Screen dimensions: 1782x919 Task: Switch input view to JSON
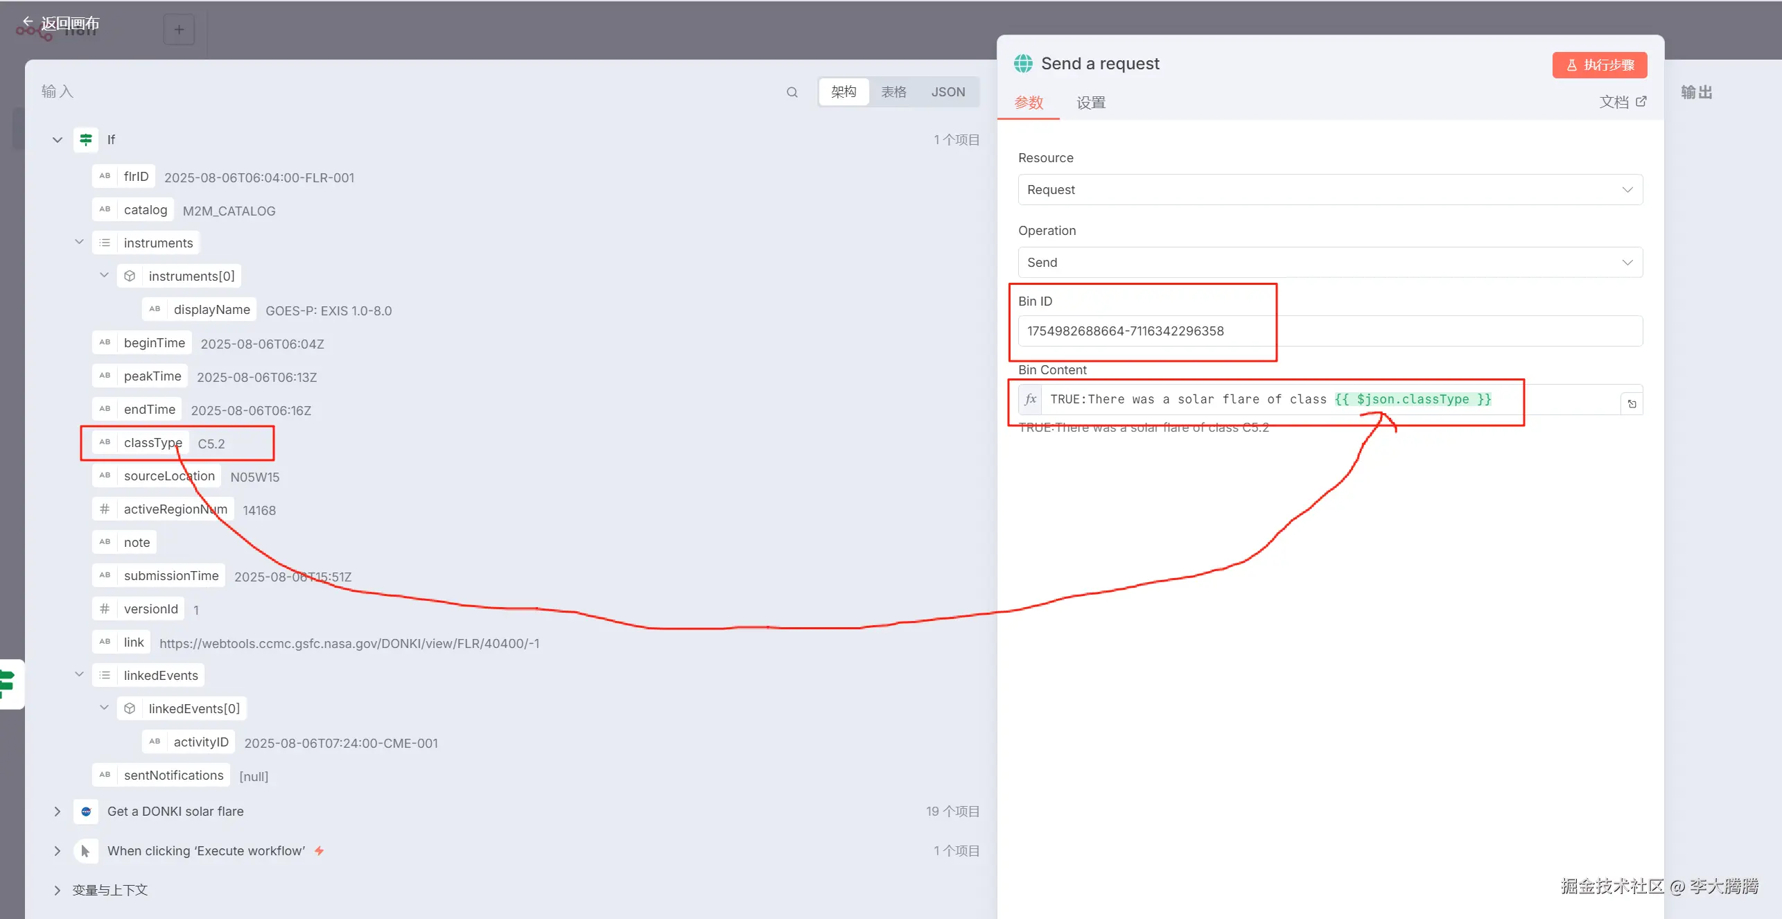pyautogui.click(x=947, y=92)
